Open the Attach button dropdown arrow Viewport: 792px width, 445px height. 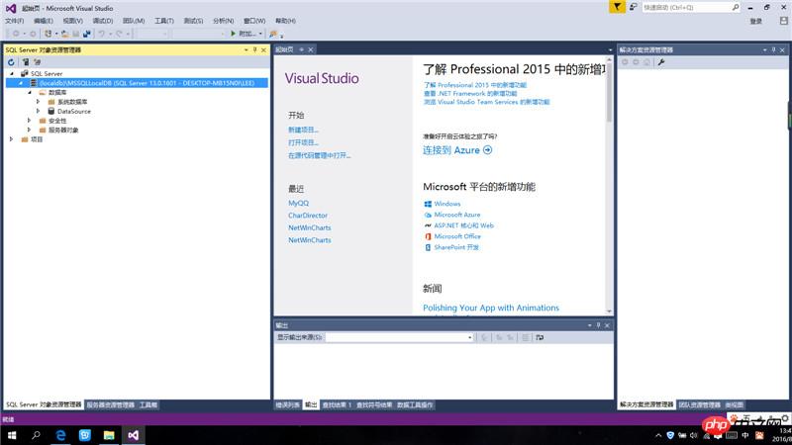(x=260, y=34)
